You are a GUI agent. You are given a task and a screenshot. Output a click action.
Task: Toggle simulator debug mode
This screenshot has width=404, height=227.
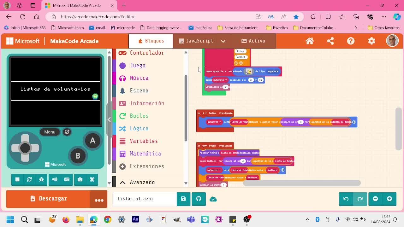point(41,179)
